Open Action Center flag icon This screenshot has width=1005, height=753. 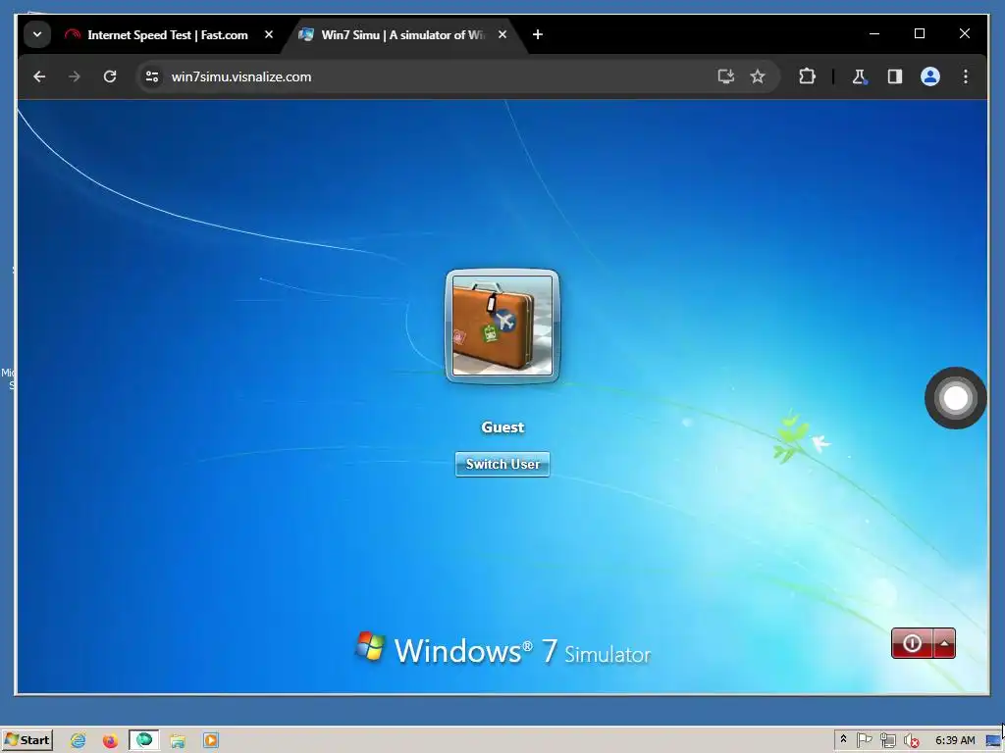[x=864, y=740]
